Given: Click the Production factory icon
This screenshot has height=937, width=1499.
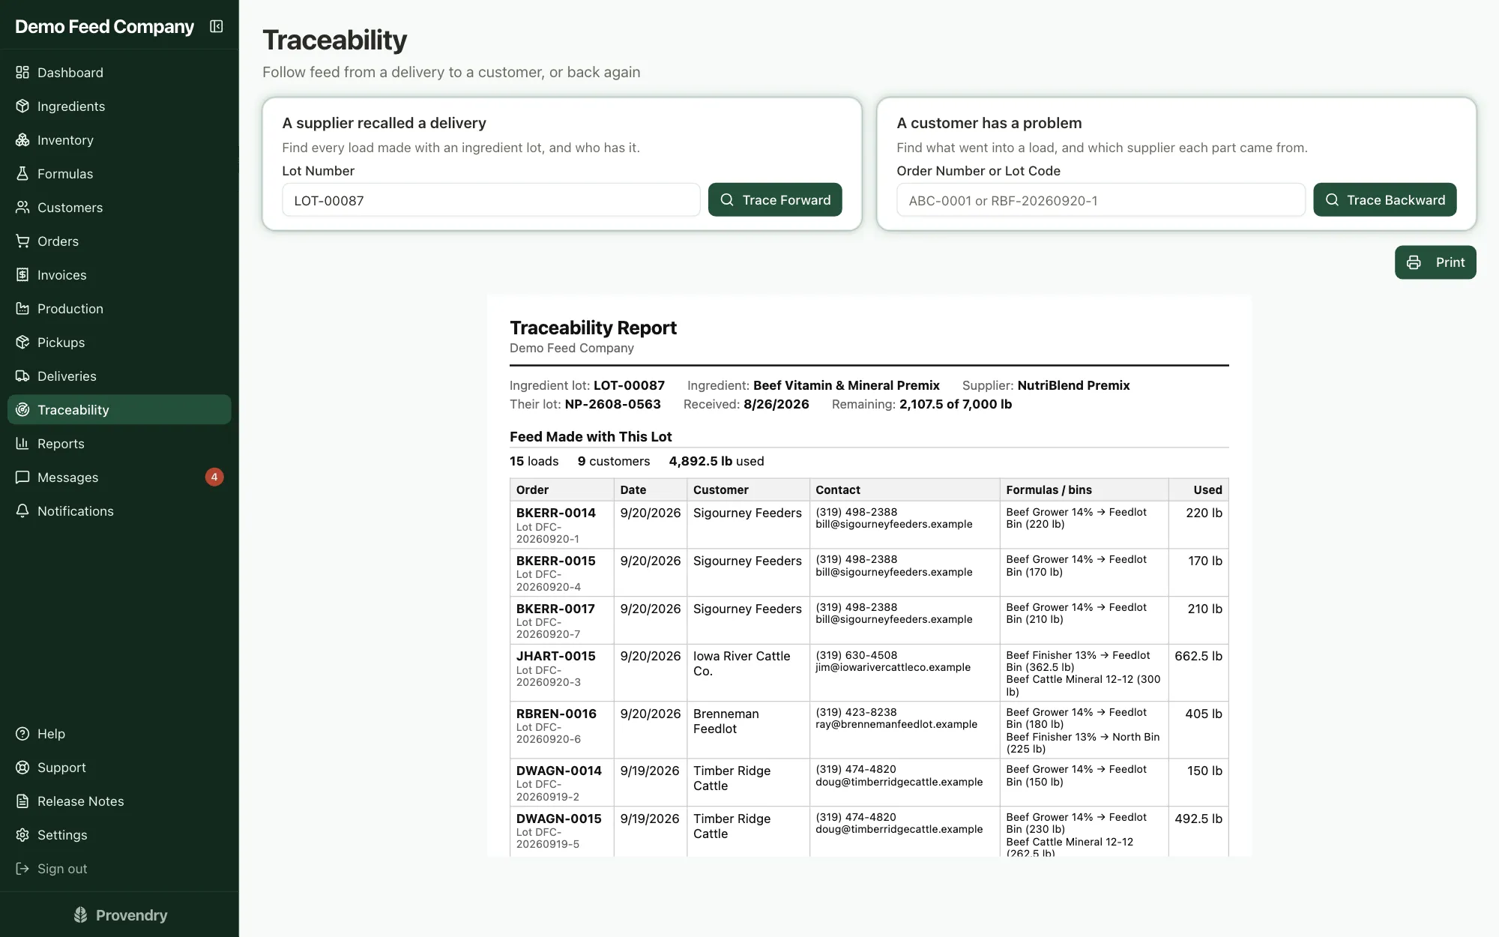Looking at the screenshot, I should (x=22, y=309).
